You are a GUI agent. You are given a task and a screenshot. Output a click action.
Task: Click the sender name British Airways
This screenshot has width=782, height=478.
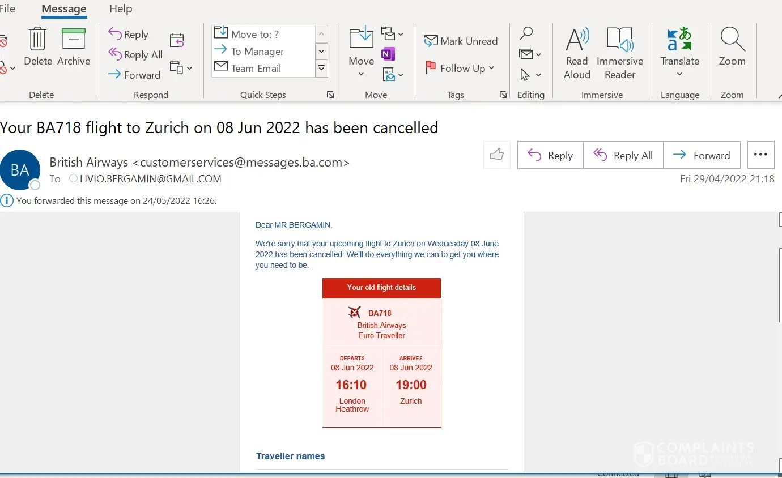[89, 163]
